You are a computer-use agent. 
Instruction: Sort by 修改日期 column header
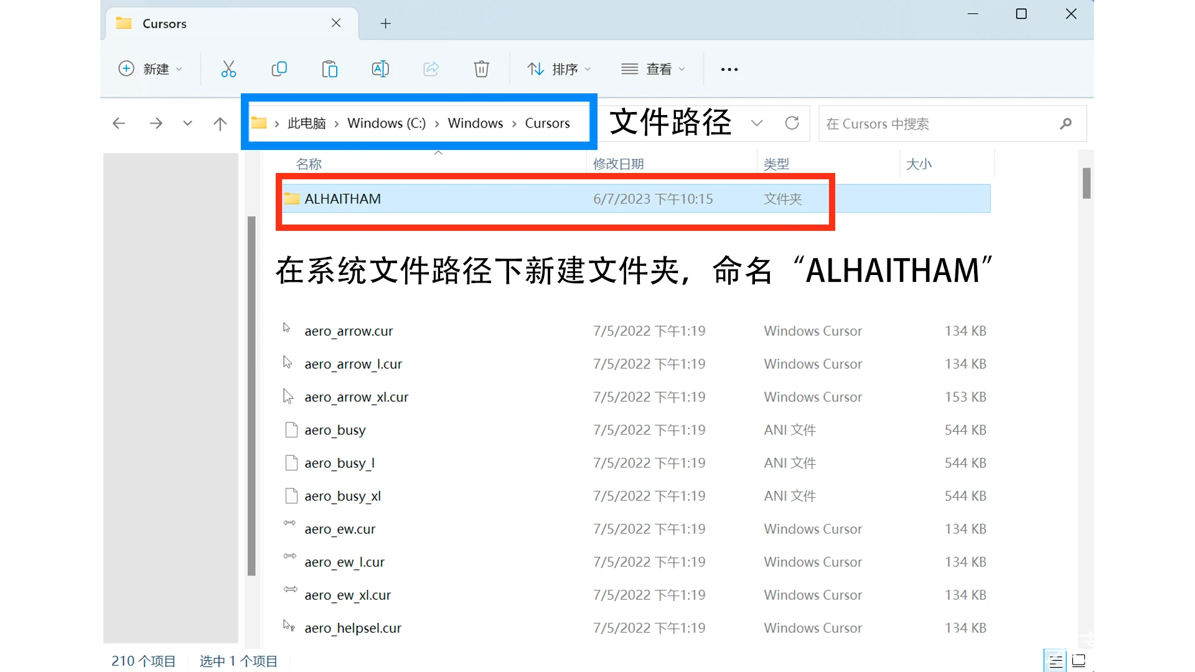tap(618, 164)
